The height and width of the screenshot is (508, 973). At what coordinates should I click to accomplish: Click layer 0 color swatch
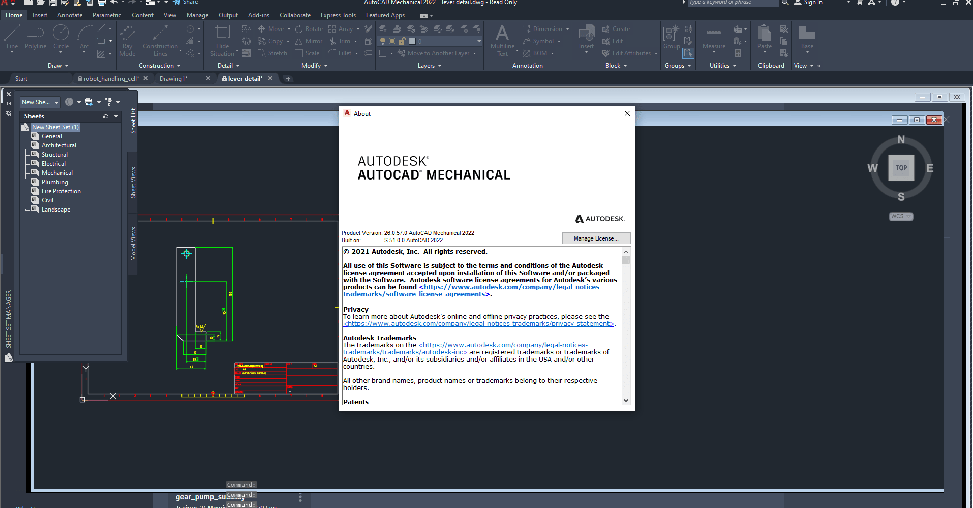(412, 41)
